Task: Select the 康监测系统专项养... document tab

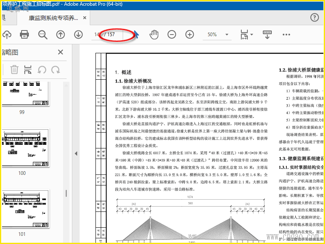Action: [x=53, y=18]
